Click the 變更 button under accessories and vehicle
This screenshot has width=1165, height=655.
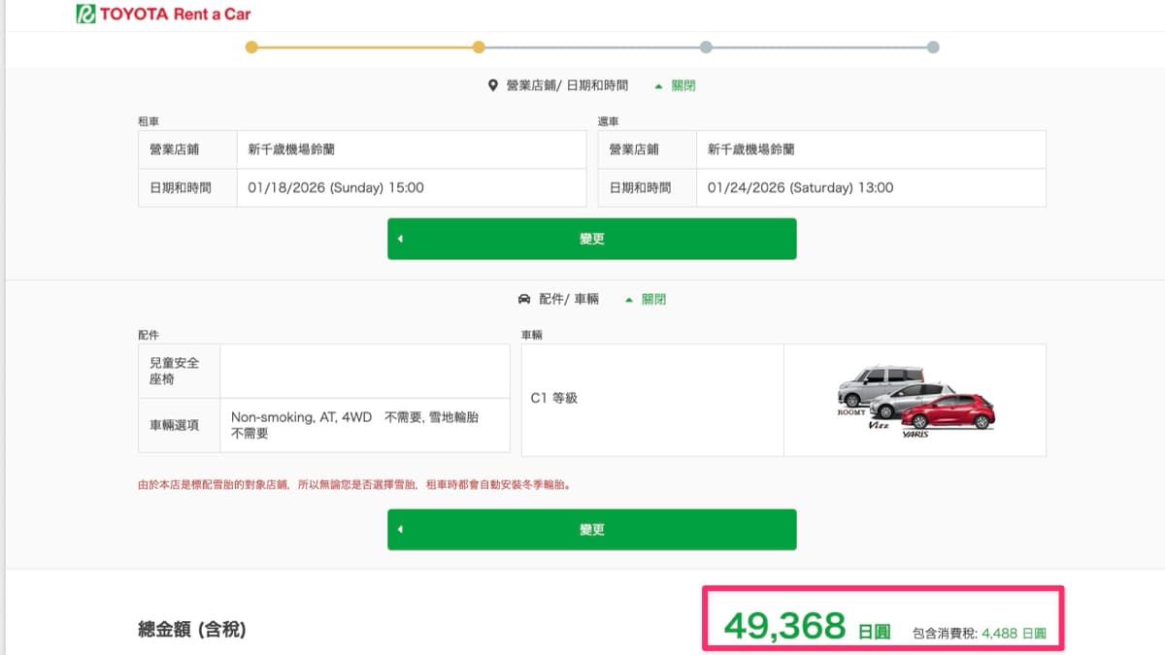click(x=592, y=530)
